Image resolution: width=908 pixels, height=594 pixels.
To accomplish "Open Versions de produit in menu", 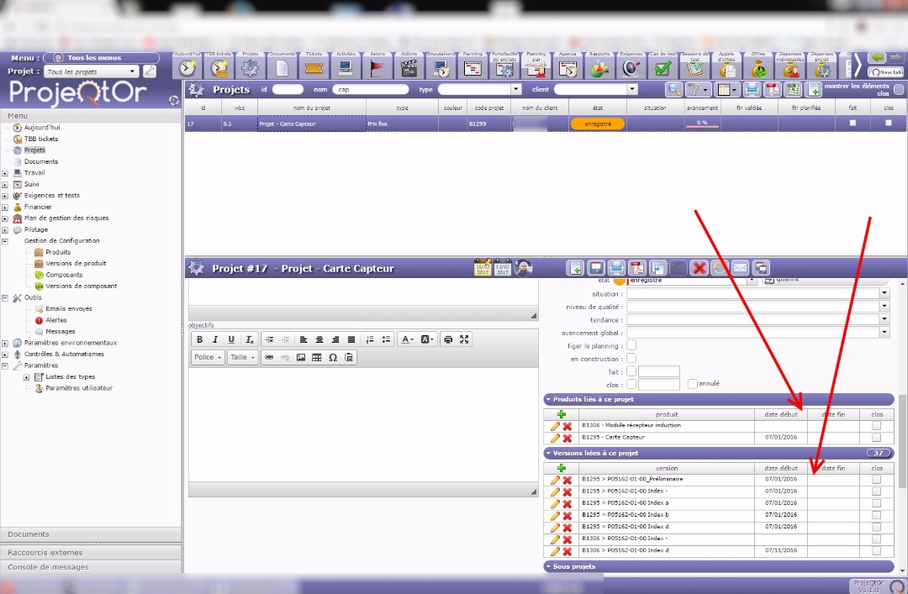I will point(76,264).
